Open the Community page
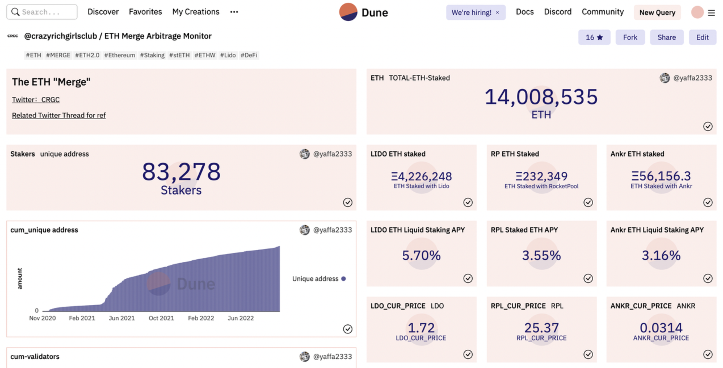Screen dimensions: 723x368 (603, 12)
